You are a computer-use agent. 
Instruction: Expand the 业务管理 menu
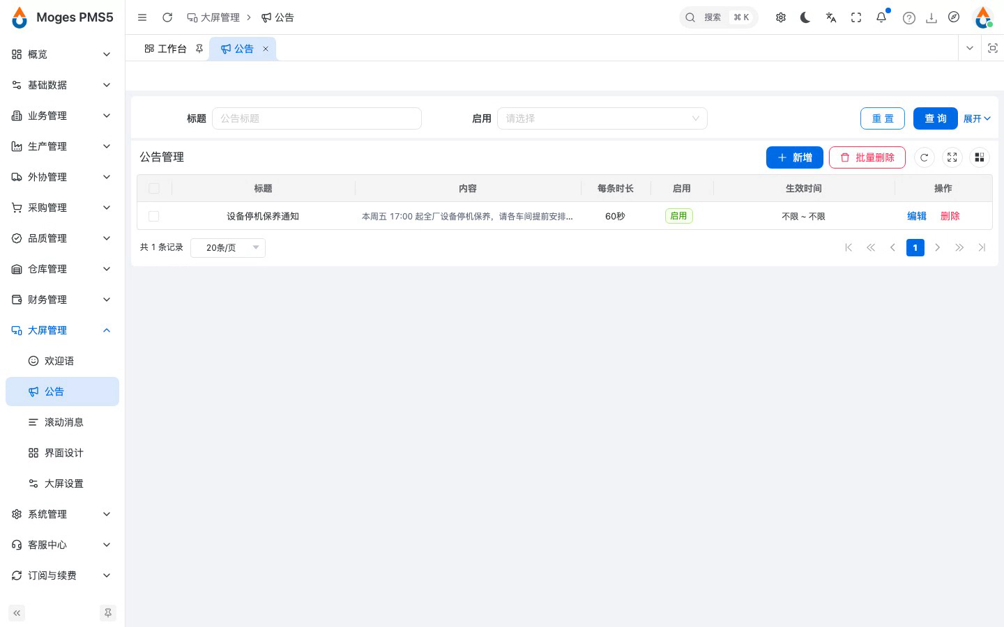pos(62,116)
